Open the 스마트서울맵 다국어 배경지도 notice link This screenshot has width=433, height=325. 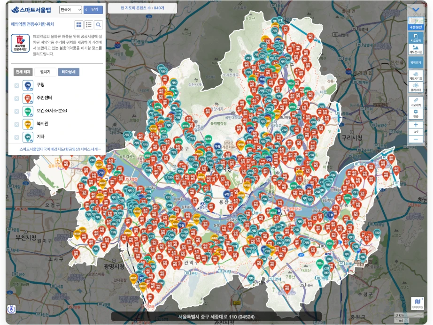(x=60, y=149)
